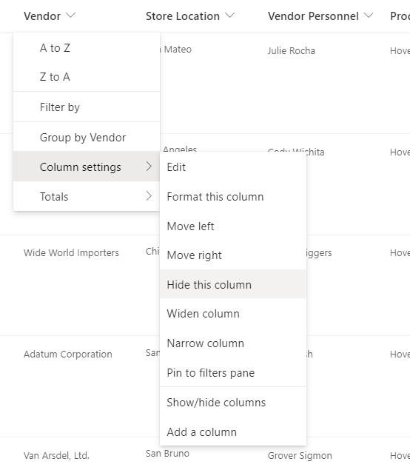Select Pin to filters pane
Screen dimensions: 410x467
pos(233,372)
